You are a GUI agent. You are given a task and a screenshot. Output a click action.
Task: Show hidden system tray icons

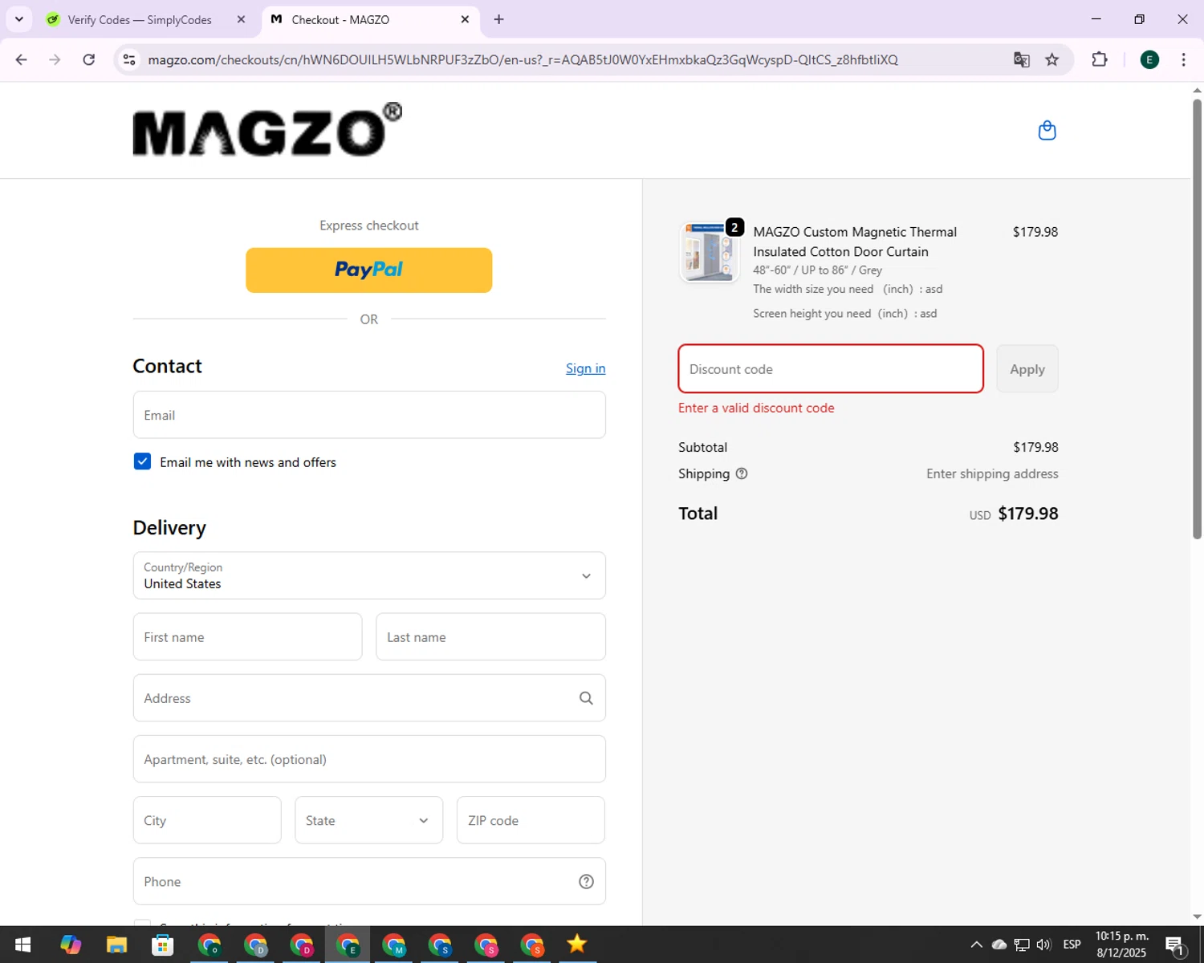point(976,945)
